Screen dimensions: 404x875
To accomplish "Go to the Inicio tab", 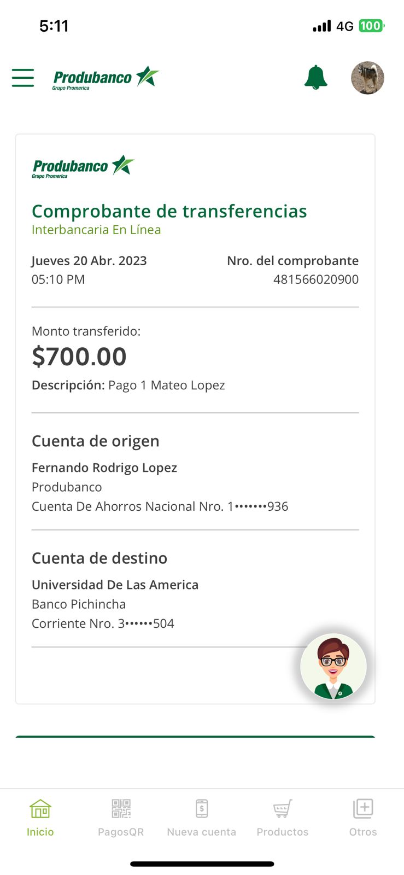I will pos(40,818).
